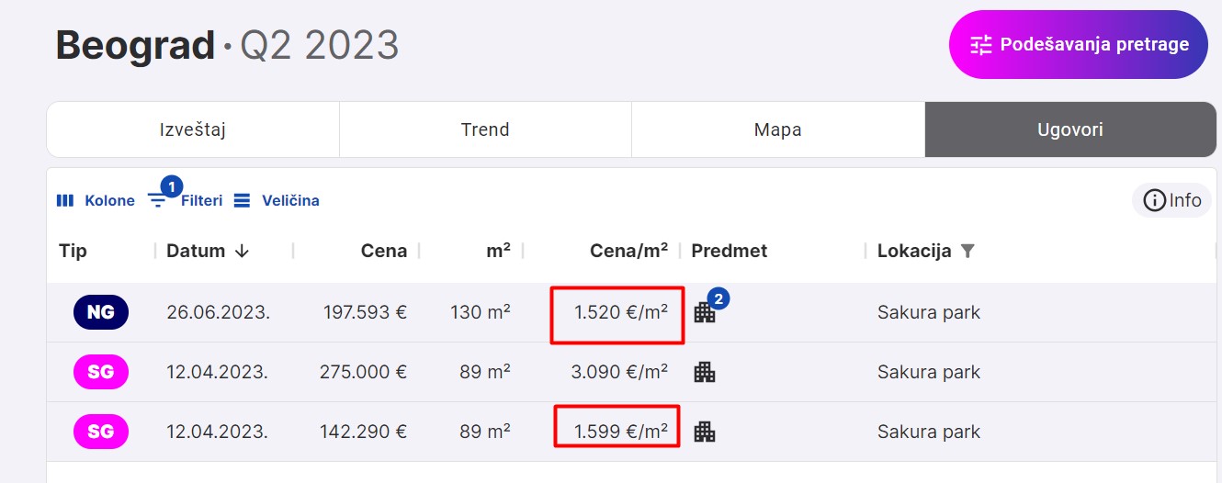
Task: Click the NG type badge
Action: click(101, 312)
